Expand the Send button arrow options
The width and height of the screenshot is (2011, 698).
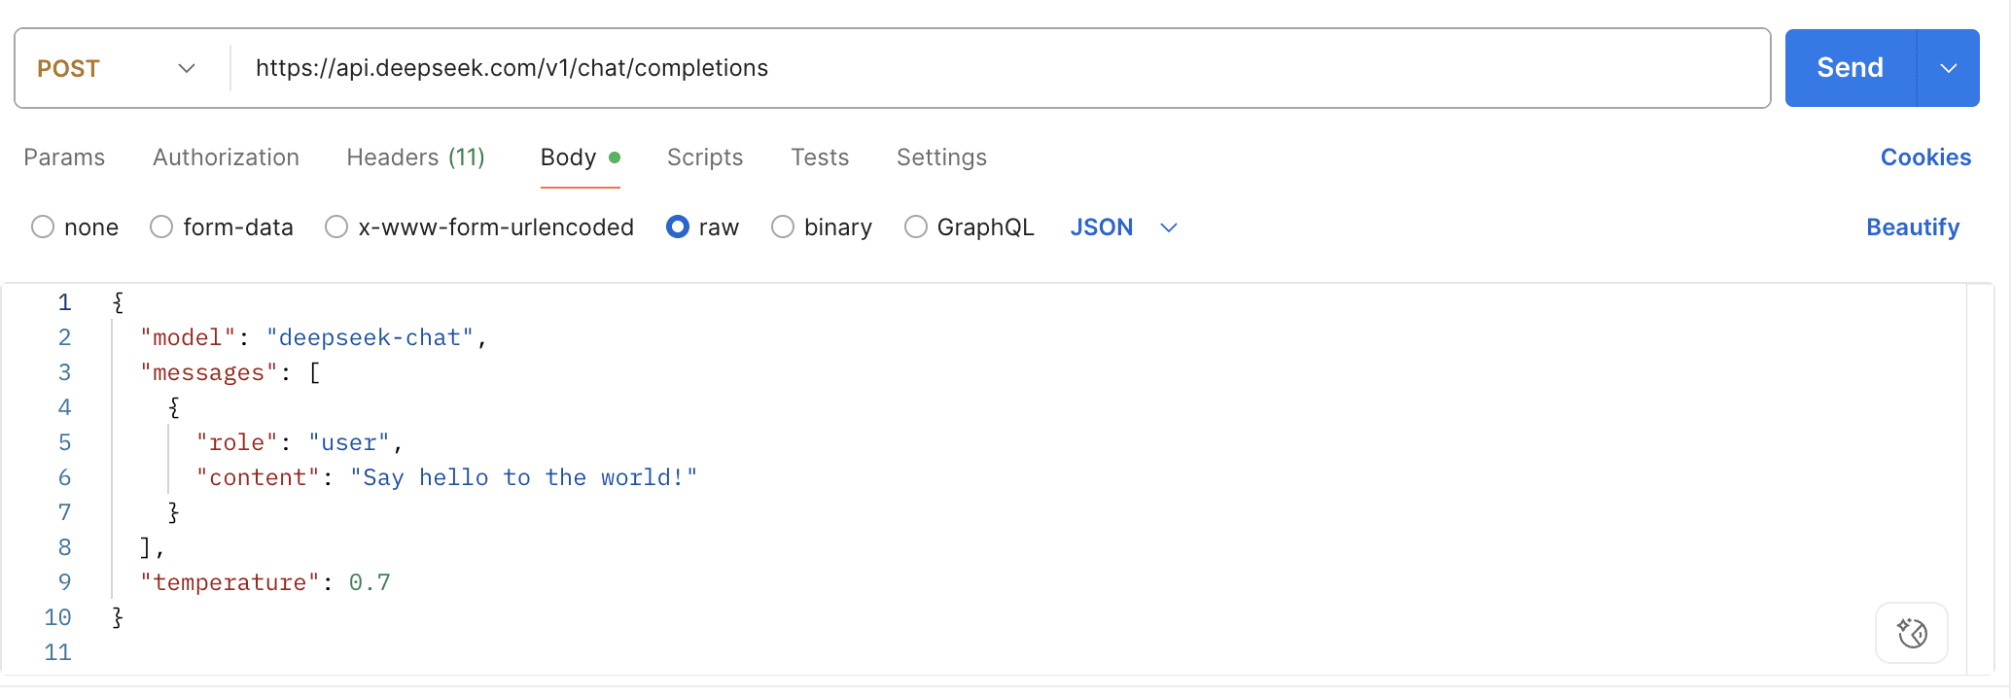pos(1948,68)
